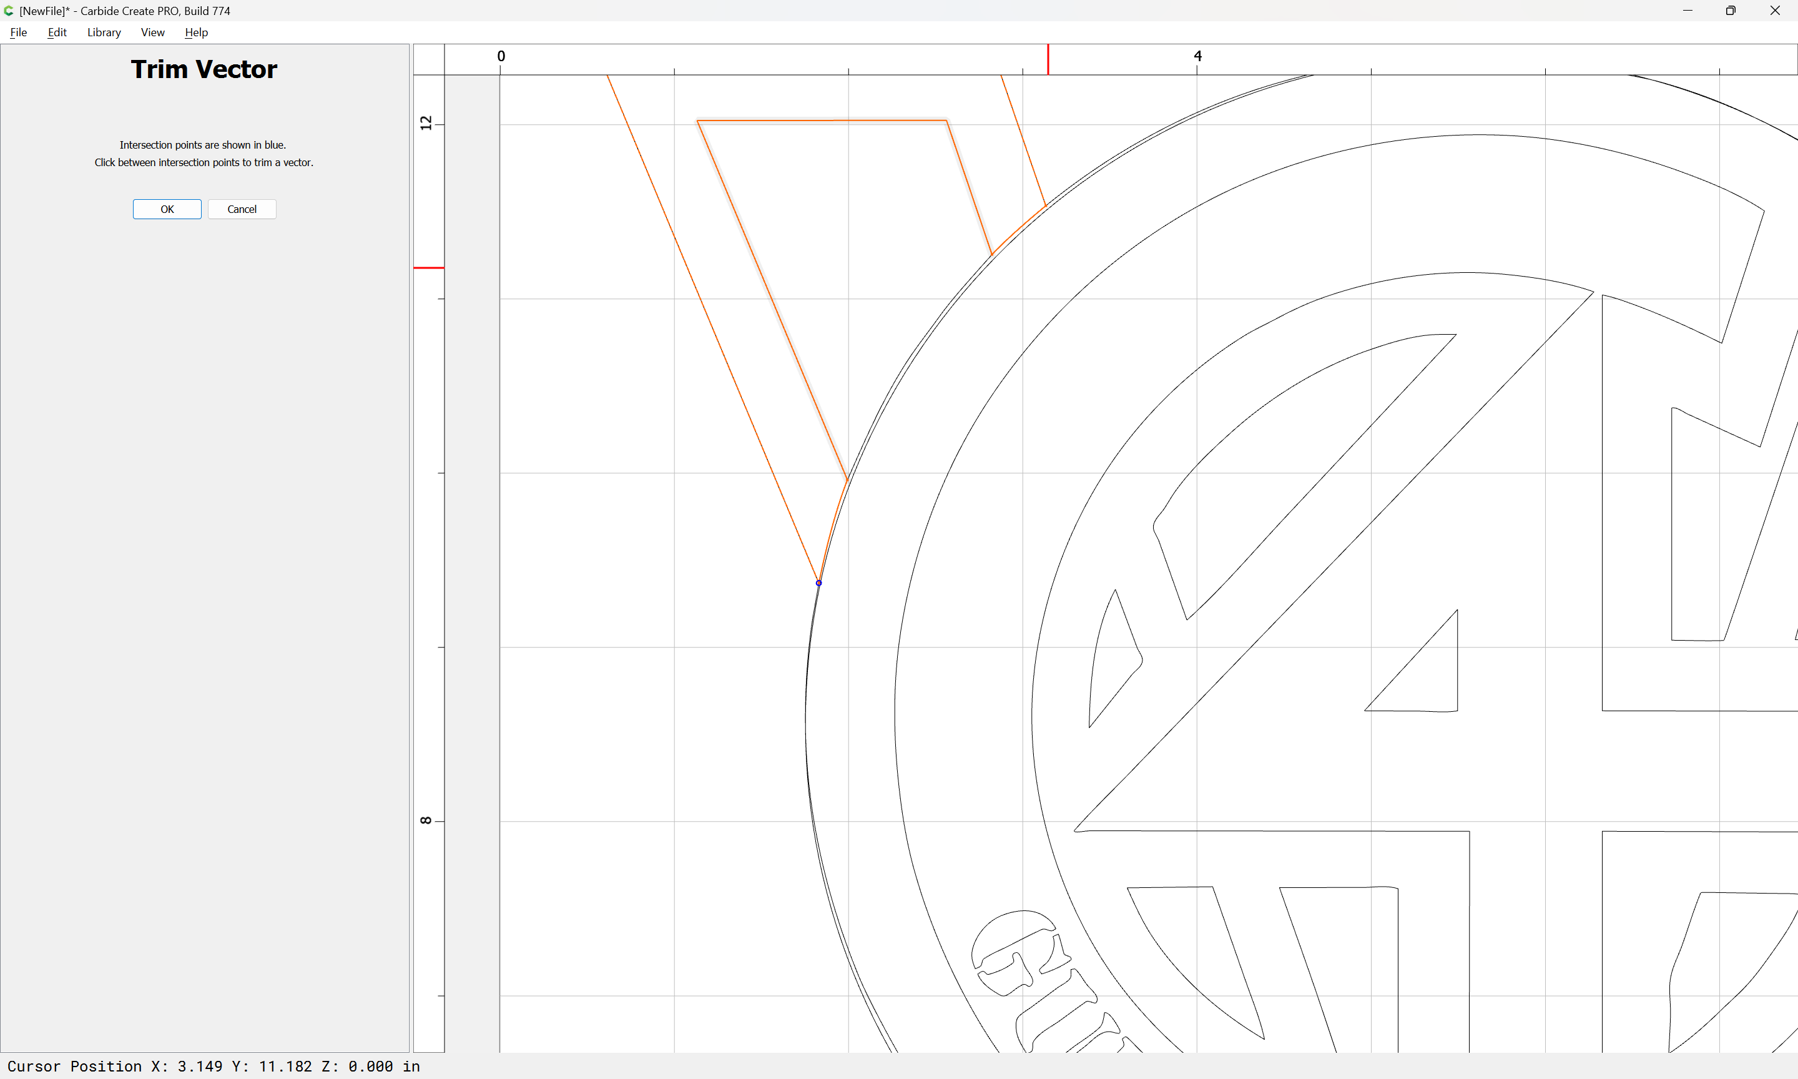The image size is (1798, 1079).
Task: Open the Edit menu
Action: [57, 32]
